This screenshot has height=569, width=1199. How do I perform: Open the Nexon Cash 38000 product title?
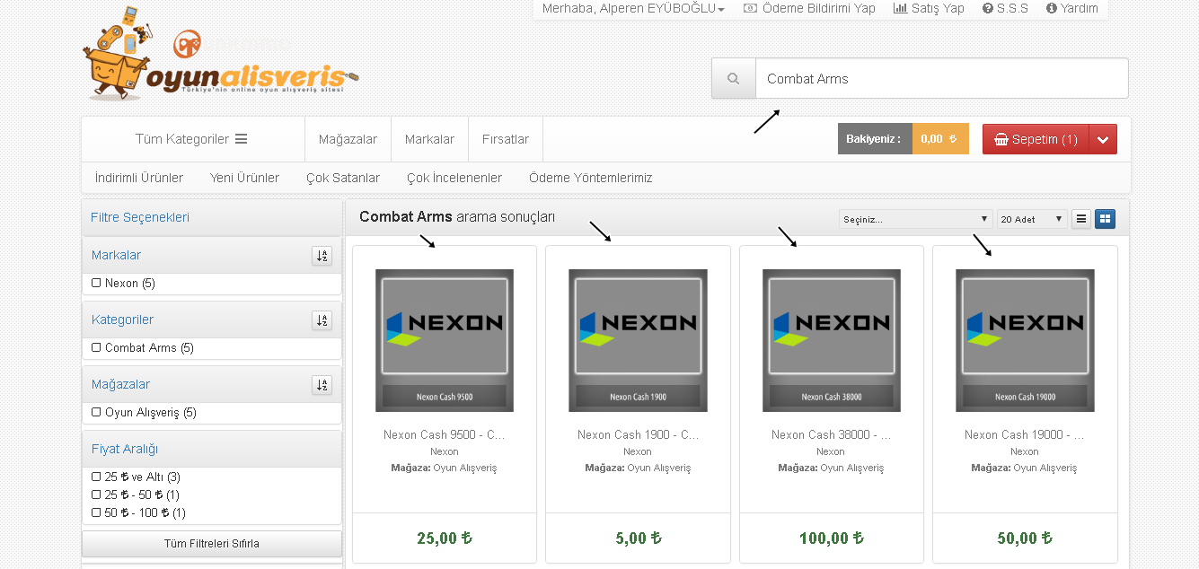[x=831, y=434]
